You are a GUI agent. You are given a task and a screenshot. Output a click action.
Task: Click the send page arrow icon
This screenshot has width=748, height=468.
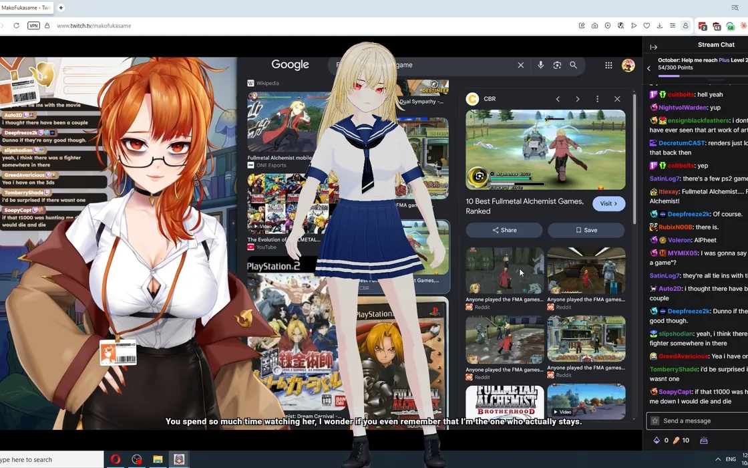[634, 26]
